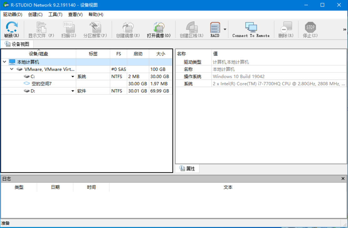348x228 pixels.
Task: Select the C: partition row
Action: 87,77
